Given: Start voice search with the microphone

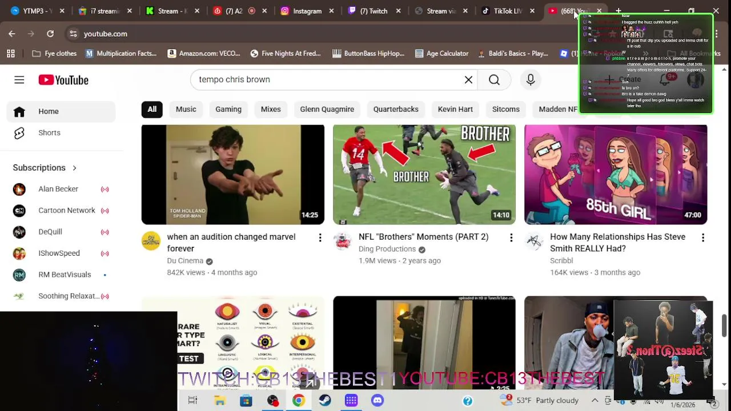Looking at the screenshot, I should [x=531, y=80].
